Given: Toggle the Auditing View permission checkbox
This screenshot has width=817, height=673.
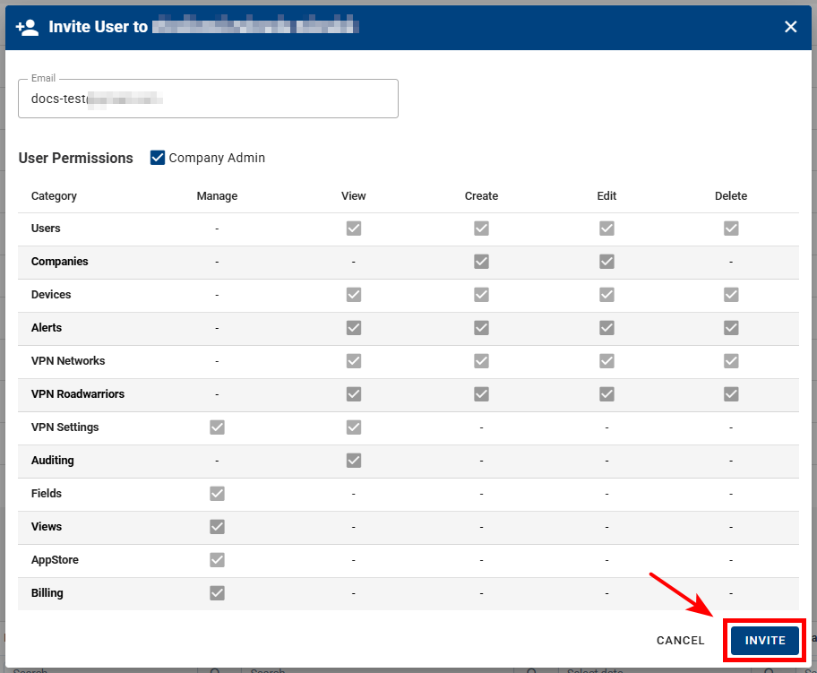Looking at the screenshot, I should pyautogui.click(x=353, y=461).
